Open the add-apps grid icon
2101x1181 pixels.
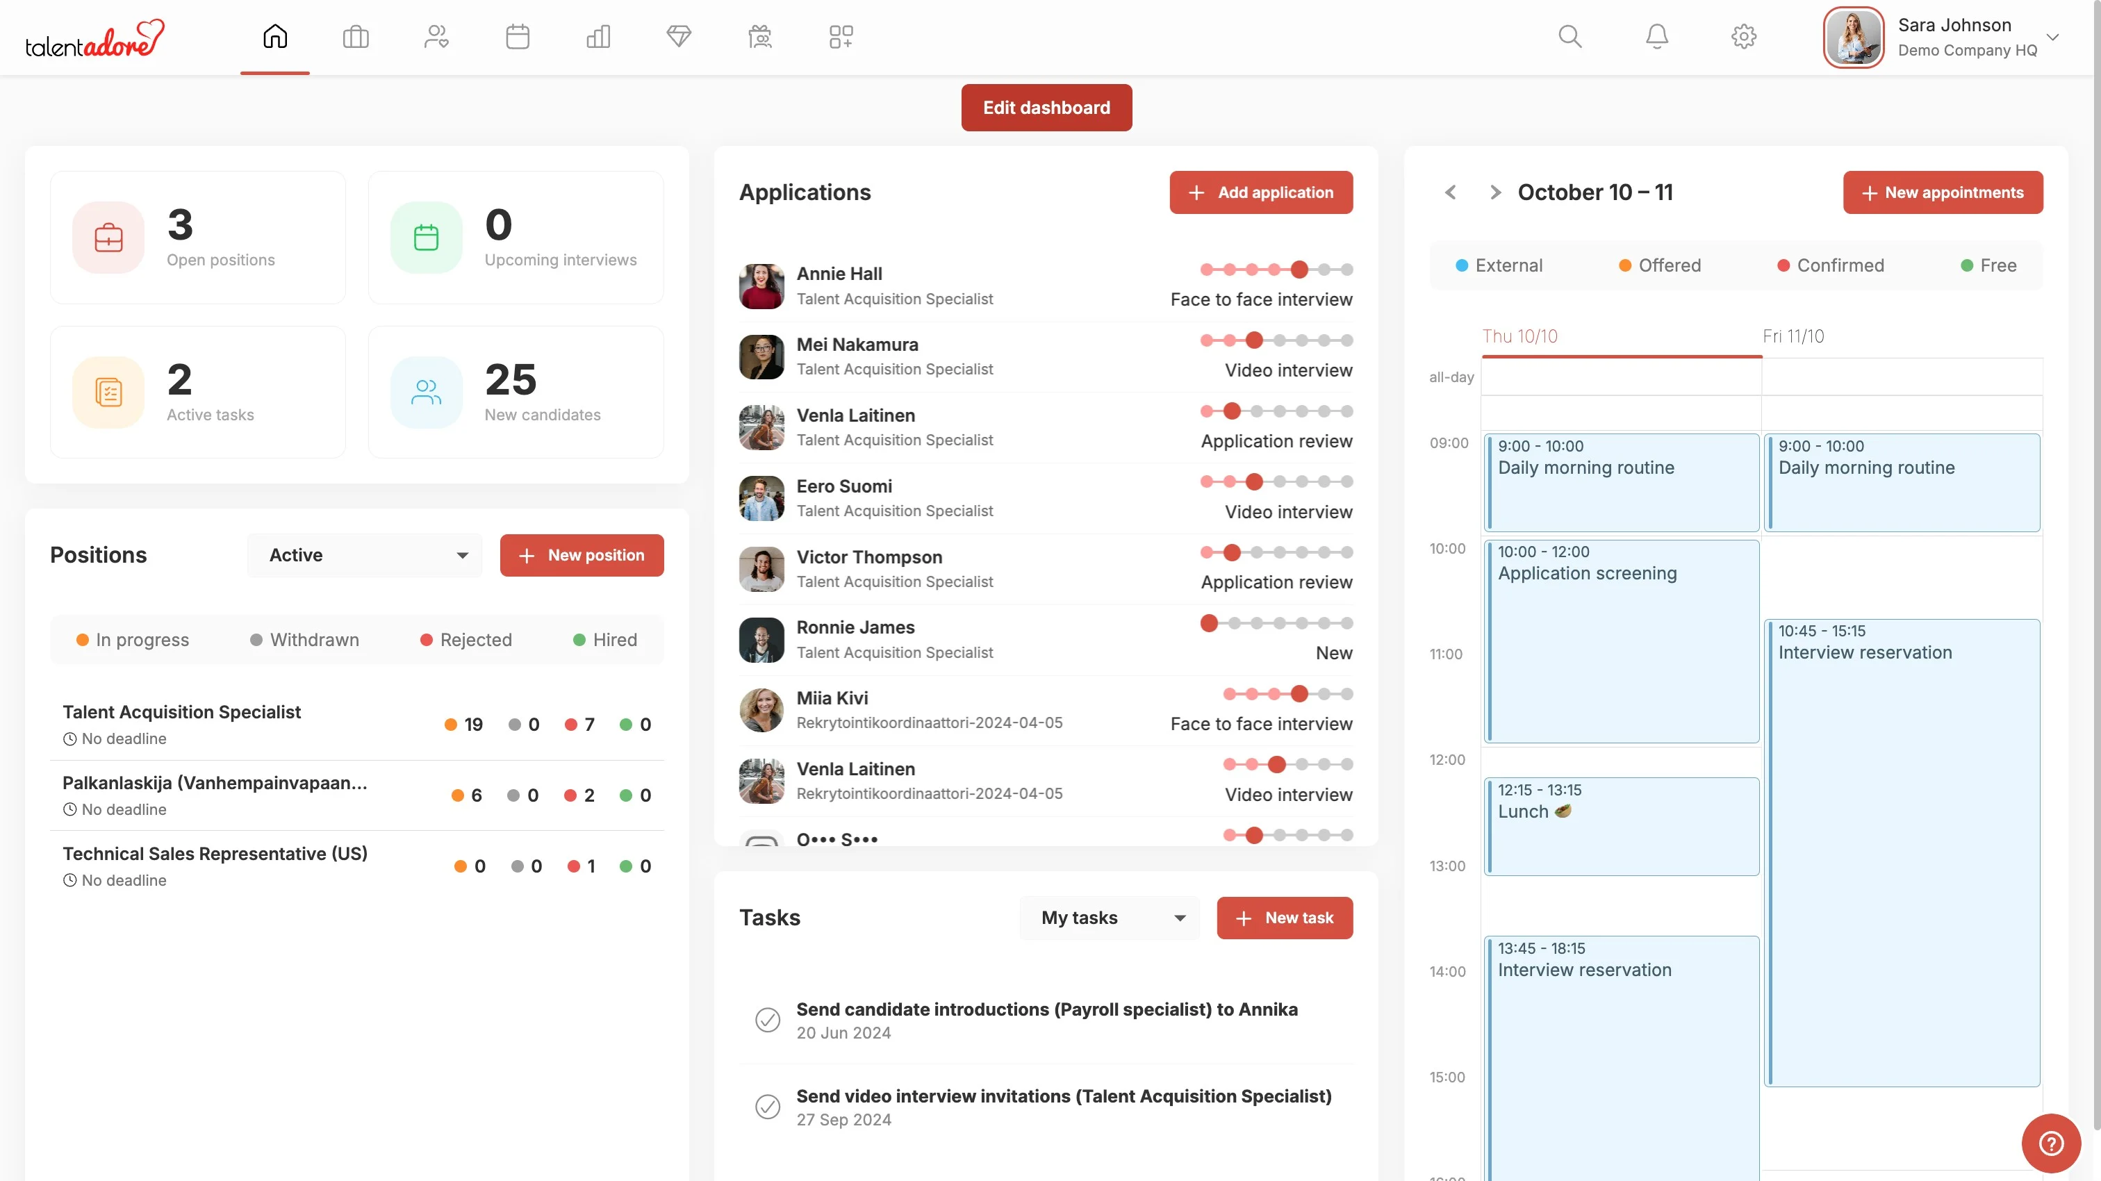(x=841, y=37)
